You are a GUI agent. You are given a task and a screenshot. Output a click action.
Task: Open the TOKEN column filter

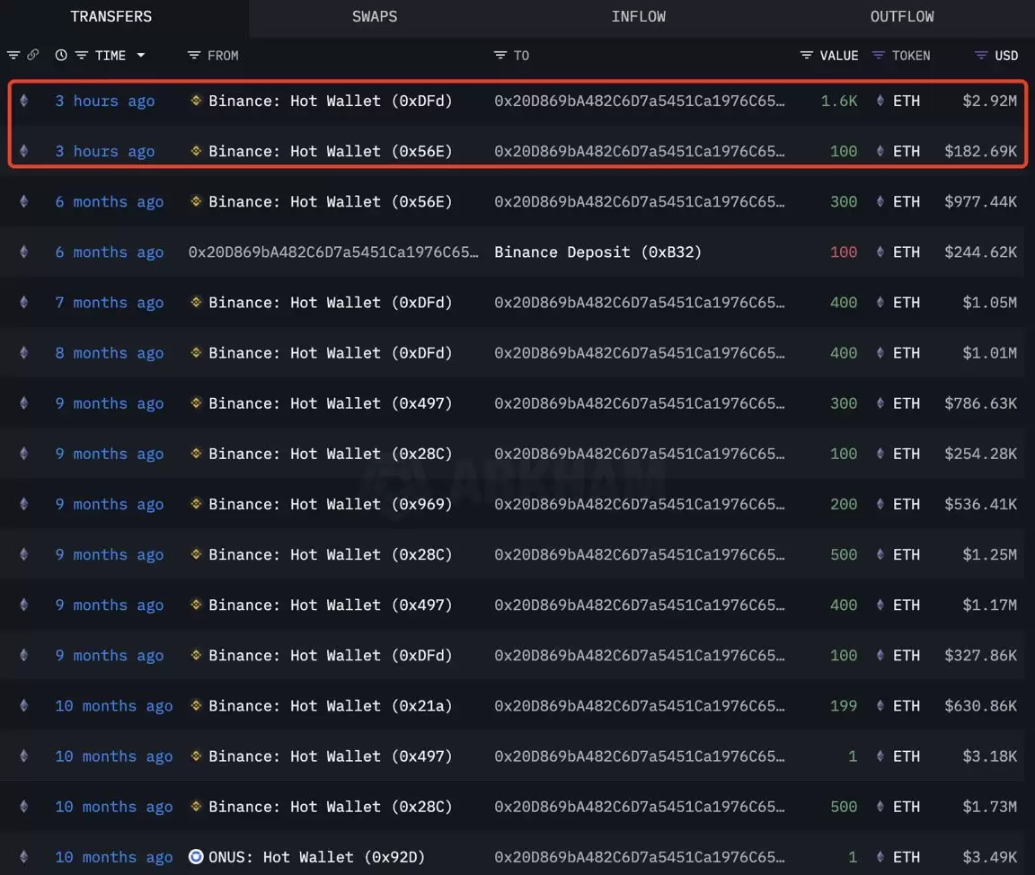point(878,56)
